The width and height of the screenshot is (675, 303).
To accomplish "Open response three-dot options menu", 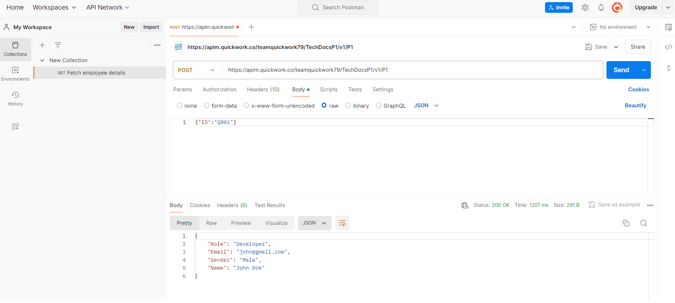I will [x=650, y=205].
